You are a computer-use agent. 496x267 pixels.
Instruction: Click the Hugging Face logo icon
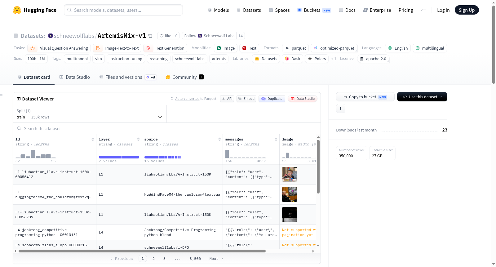[17, 10]
